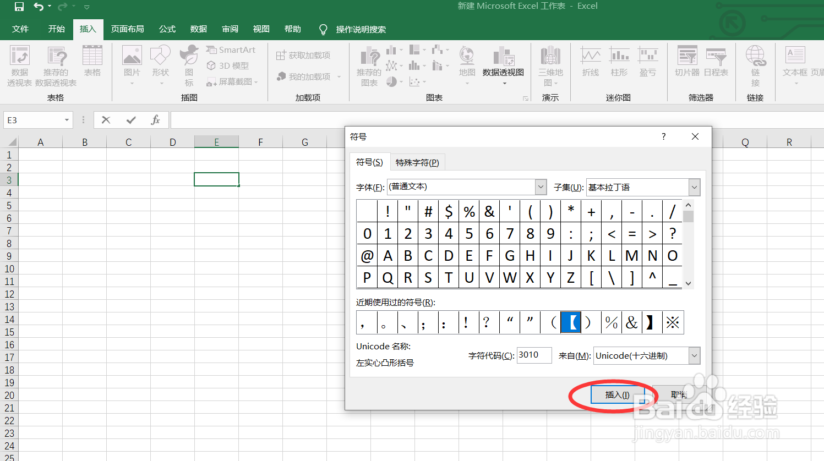Insert a Column sparkline
This screenshot has height=461, width=824.
[619, 62]
